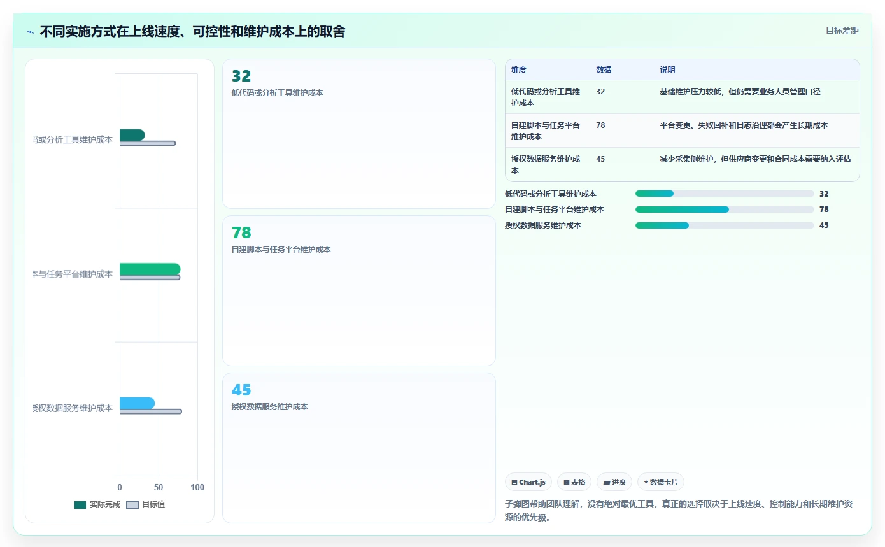Click the progress value 32 at right
This screenshot has height=547, width=885.
coord(824,194)
